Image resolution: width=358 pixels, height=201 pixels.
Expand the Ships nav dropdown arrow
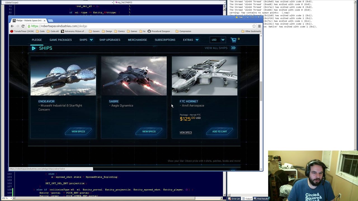(x=91, y=40)
